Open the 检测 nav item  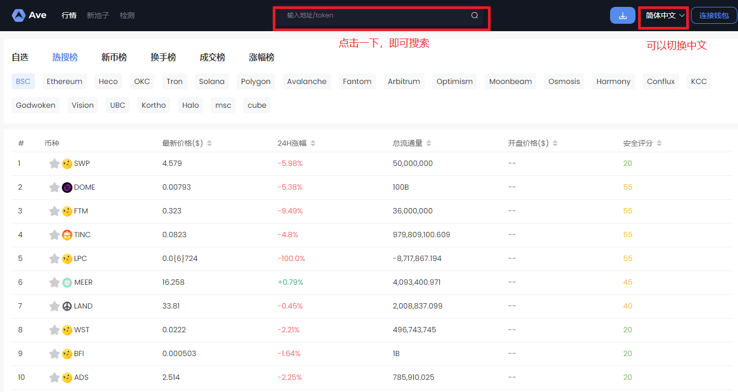[x=127, y=15]
